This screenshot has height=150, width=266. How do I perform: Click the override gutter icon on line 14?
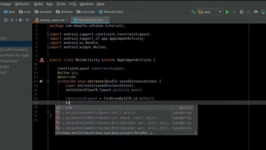click(x=41, y=81)
